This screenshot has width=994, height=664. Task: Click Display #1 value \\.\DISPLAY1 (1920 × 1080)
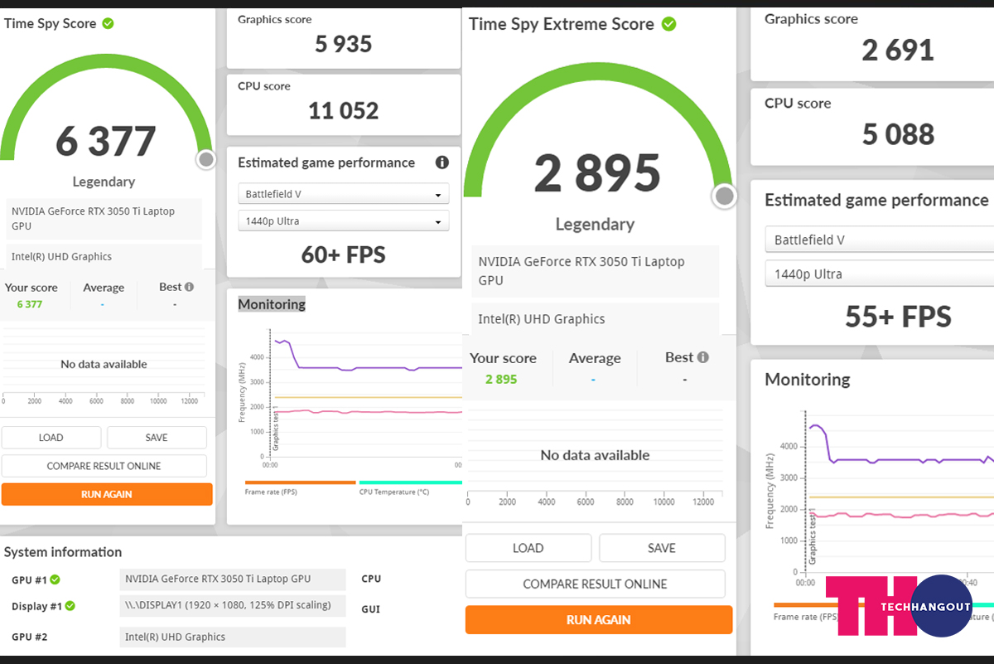click(233, 605)
